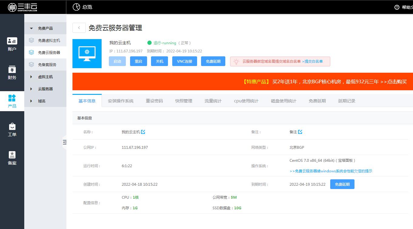The height and width of the screenshot is (229, 413).
Task: Click the 公网IP value 111.67.196.197 in table
Action: coord(135,148)
